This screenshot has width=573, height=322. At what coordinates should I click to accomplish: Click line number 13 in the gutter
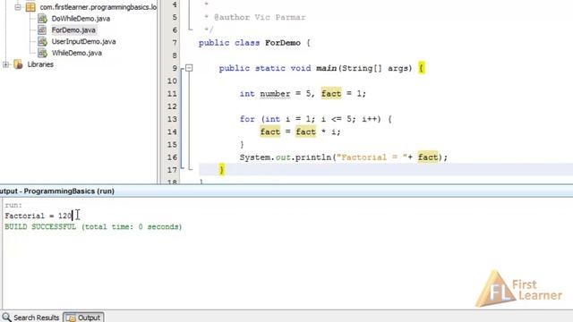point(172,119)
